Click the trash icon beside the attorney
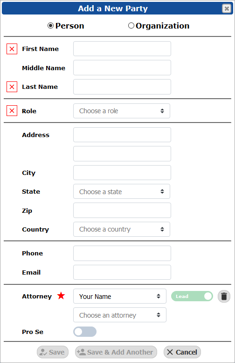The image size is (235, 363). click(224, 296)
